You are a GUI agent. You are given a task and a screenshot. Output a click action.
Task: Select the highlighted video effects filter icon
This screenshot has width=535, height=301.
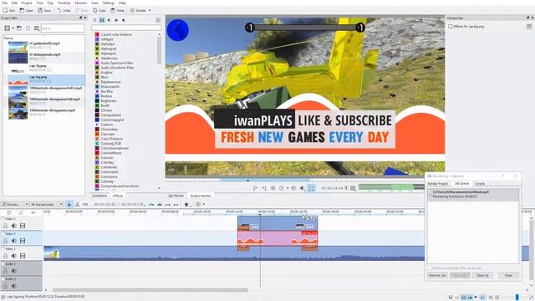(102, 20)
